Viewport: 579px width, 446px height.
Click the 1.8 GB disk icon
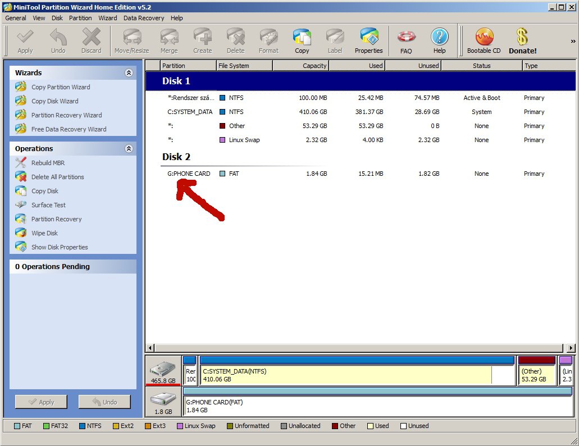click(x=163, y=402)
